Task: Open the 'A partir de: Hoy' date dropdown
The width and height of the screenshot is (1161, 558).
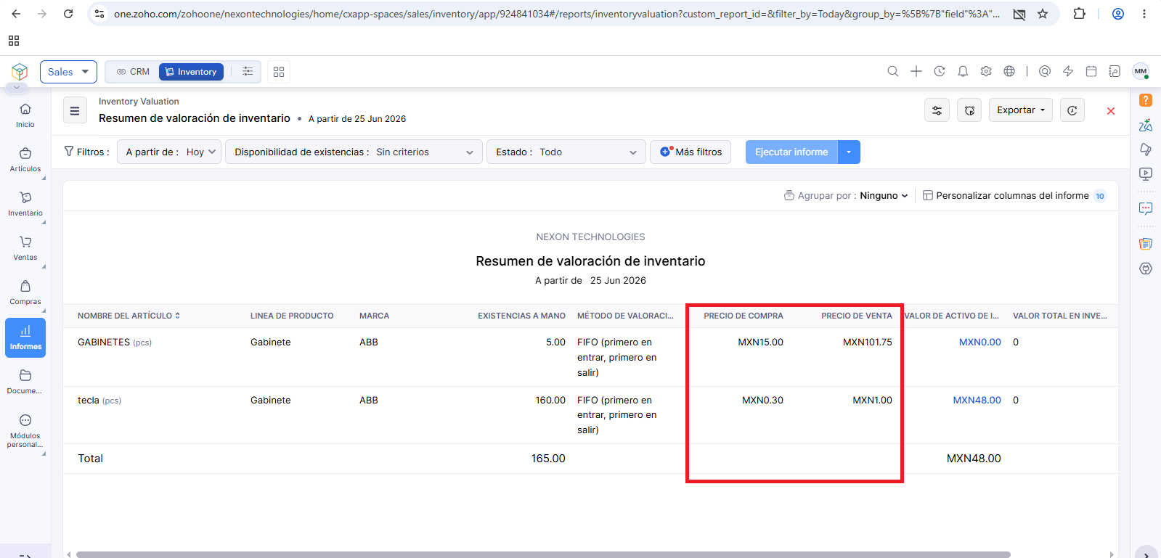Action: [169, 152]
